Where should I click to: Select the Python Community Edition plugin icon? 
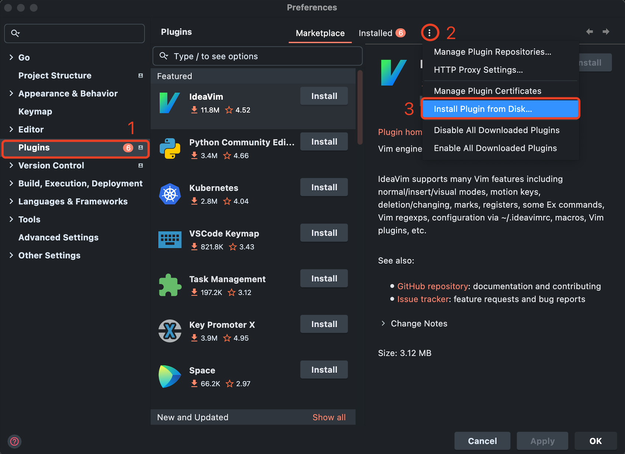(170, 149)
